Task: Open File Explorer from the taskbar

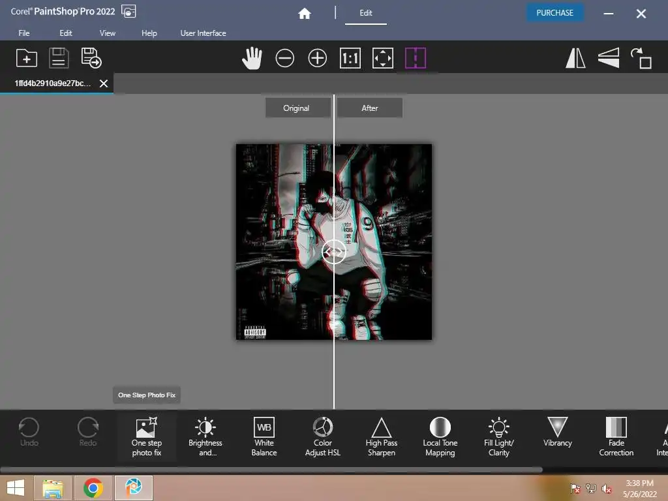Action: coord(52,488)
